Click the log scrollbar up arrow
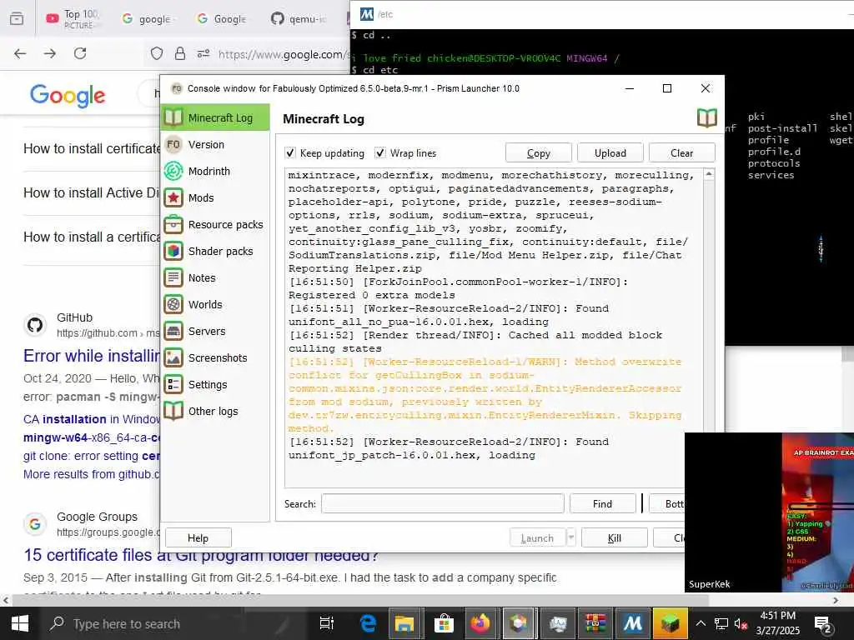This screenshot has width=854, height=640. tap(709, 174)
